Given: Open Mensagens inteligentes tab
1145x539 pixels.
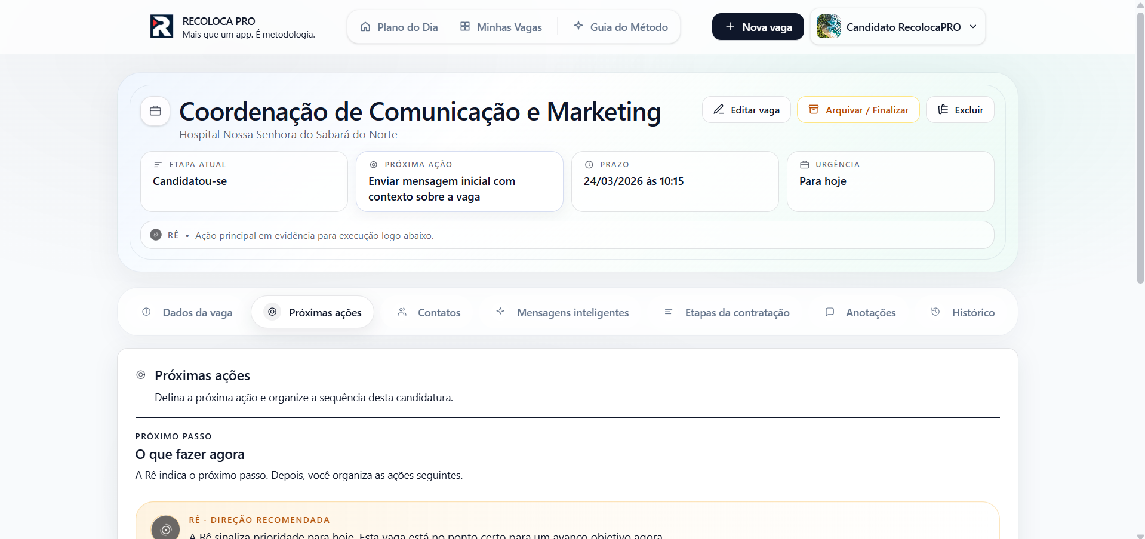Looking at the screenshot, I should (562, 312).
